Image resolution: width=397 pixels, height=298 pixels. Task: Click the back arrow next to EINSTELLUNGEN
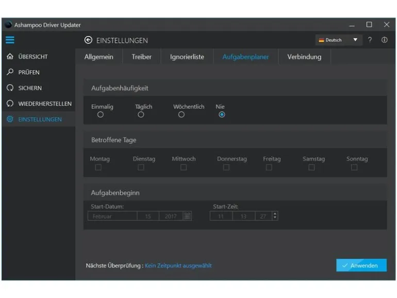coord(88,40)
